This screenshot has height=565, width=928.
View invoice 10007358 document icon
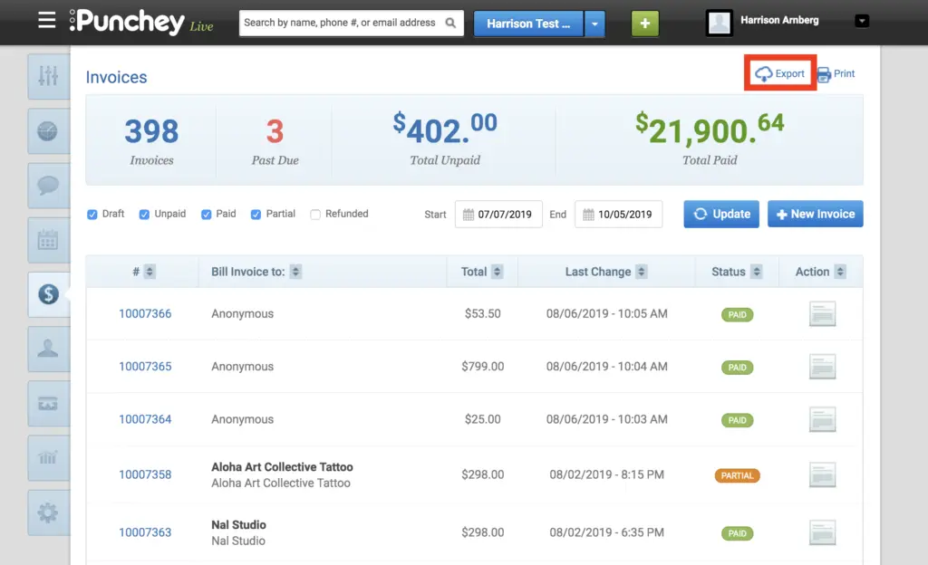tap(822, 474)
